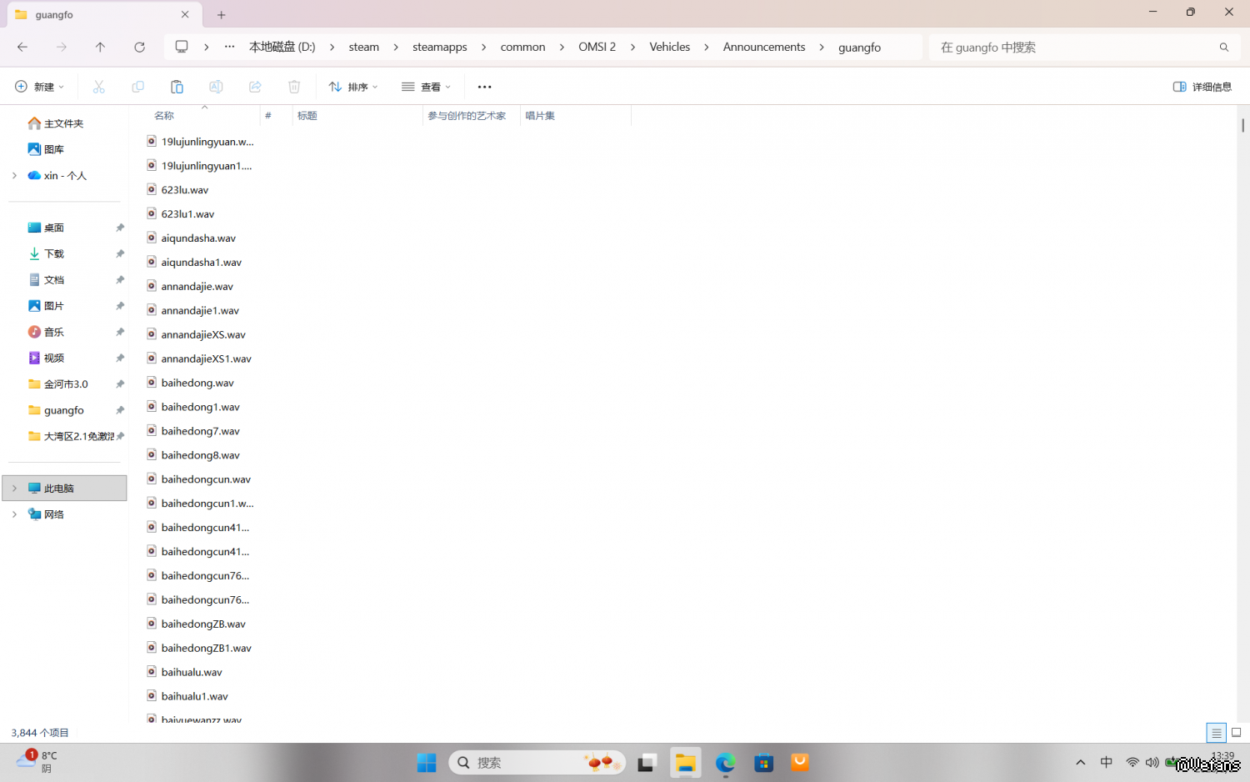Viewport: 1250px width, 782px height.
Task: Open the orange app on taskbar
Action: pos(800,762)
